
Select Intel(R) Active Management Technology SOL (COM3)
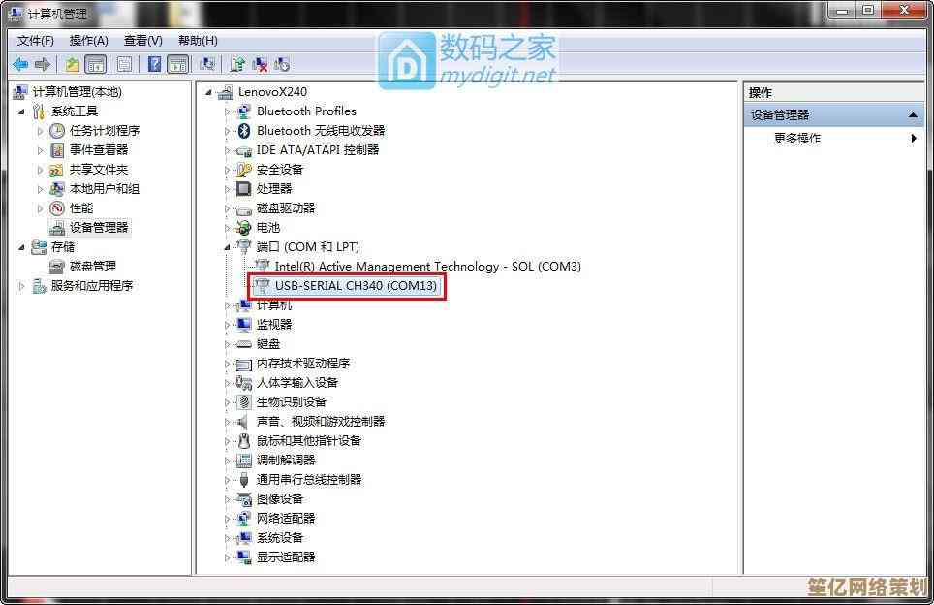click(x=427, y=266)
